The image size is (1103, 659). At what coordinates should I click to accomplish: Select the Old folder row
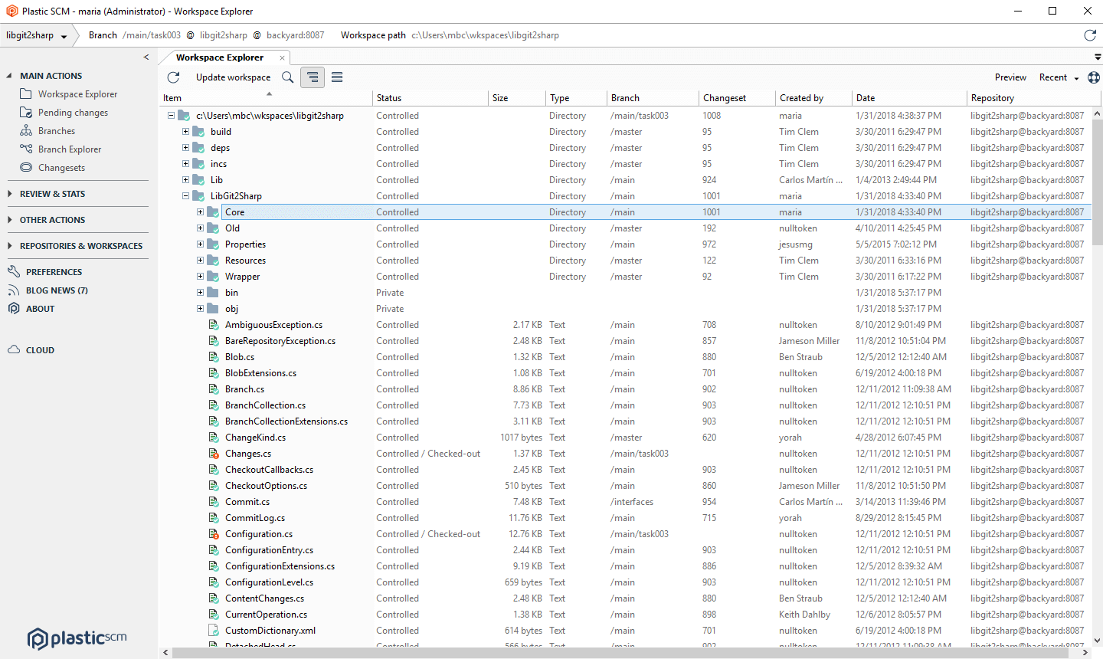coord(627,228)
